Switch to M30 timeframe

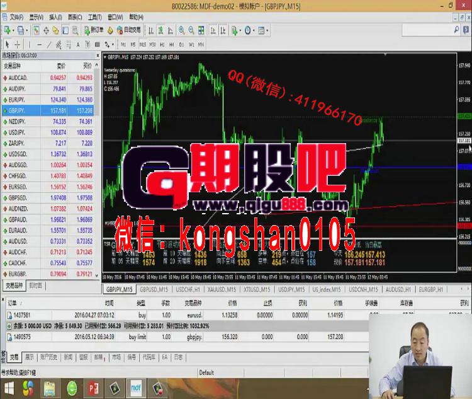(x=153, y=44)
